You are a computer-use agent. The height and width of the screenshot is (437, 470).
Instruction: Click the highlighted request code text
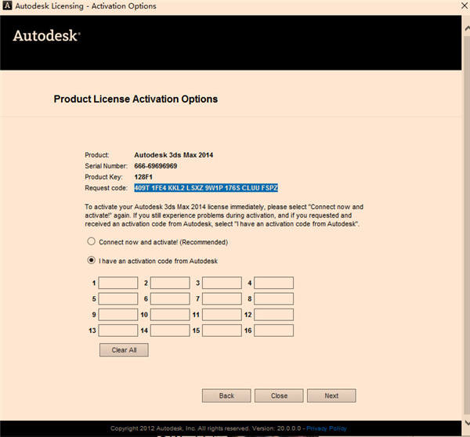(206, 188)
